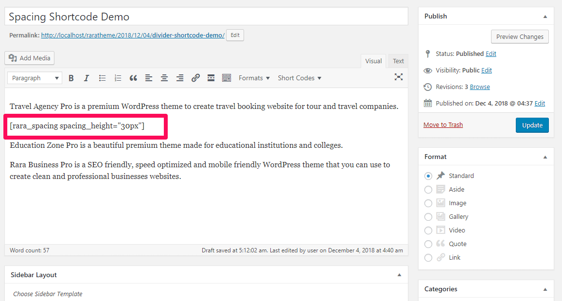This screenshot has width=562, height=301.
Task: Enable distraction-free writing mode
Action: pyautogui.click(x=399, y=77)
